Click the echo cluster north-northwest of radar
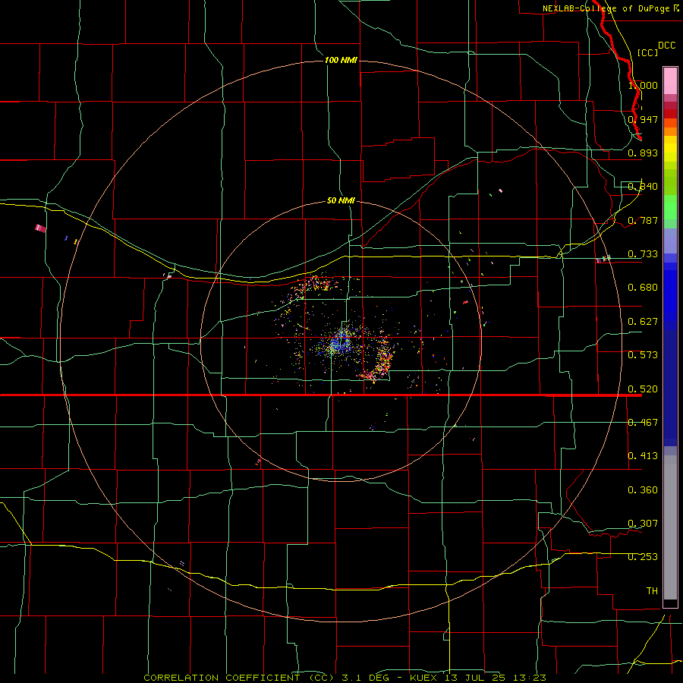 pos(316,285)
